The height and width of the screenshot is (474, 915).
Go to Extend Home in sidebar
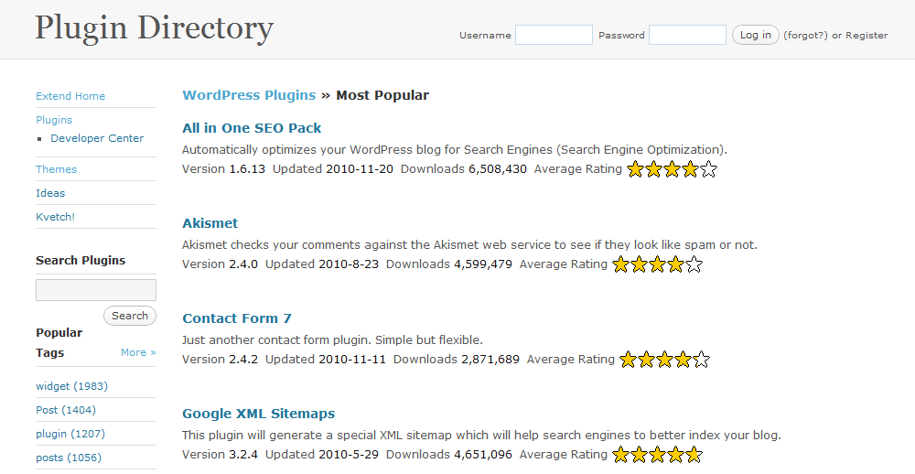point(70,96)
